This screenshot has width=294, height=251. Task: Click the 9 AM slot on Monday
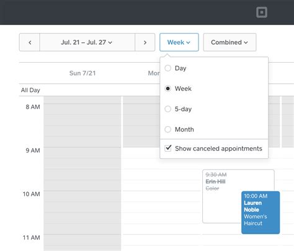point(141,153)
